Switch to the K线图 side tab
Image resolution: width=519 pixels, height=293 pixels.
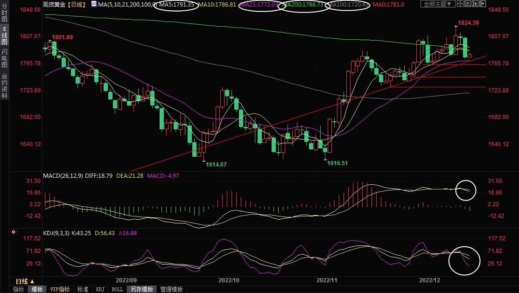click(4, 36)
